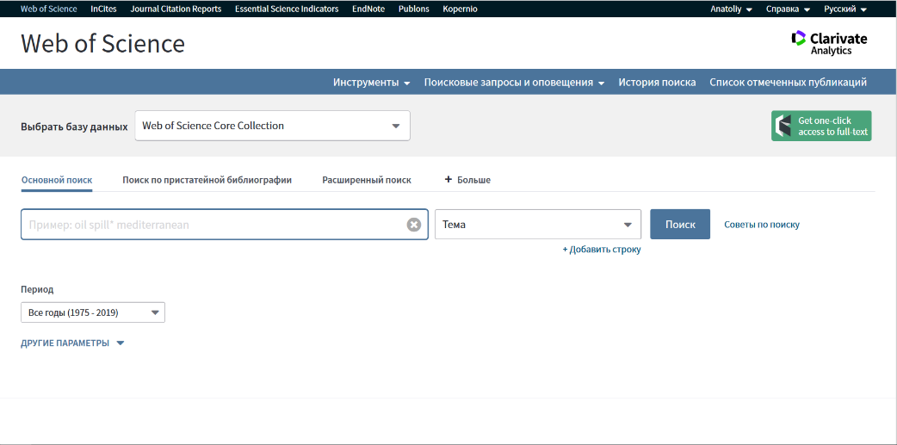Open the Web of Science top bar link

point(48,9)
